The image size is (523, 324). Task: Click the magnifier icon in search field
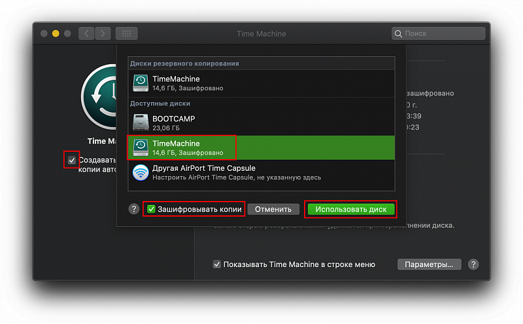tap(398, 33)
